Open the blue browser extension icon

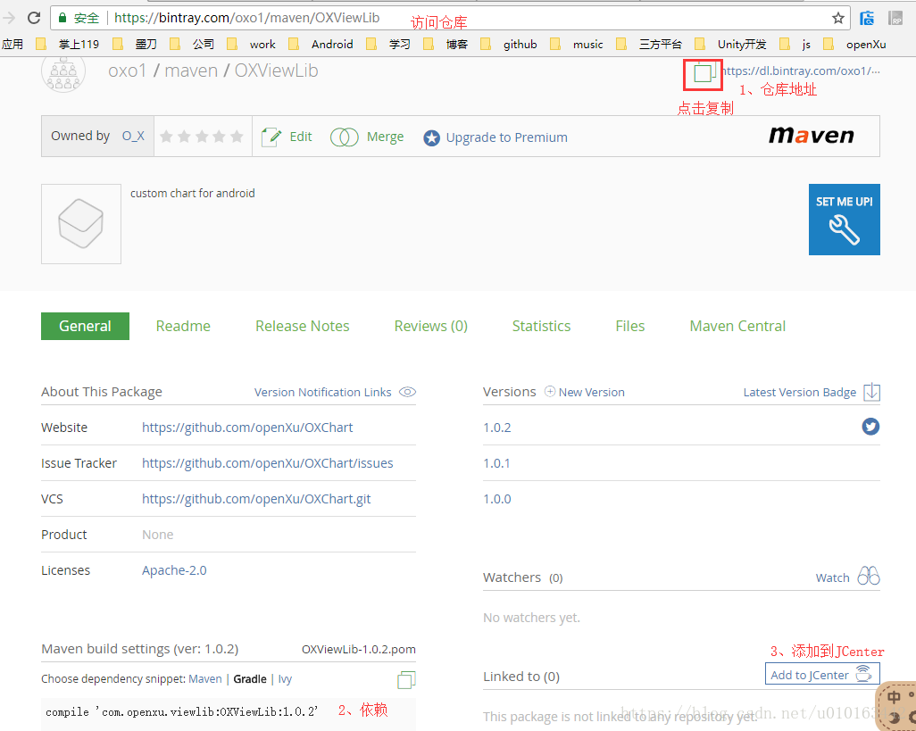pos(867,18)
